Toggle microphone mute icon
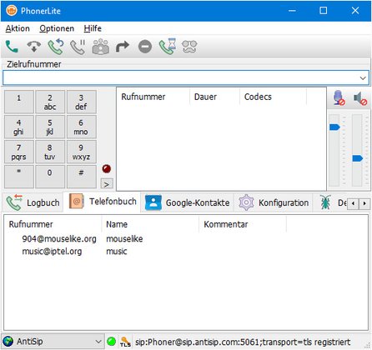This screenshot has height=350, width=372. pos(339,98)
